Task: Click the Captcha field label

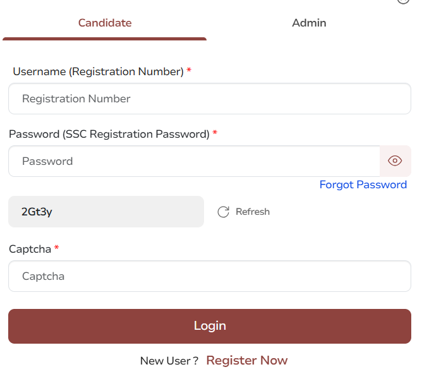Action: pos(30,249)
